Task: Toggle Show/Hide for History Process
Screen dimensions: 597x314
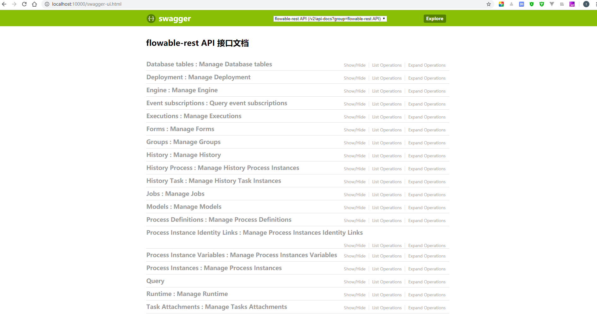Action: [x=355, y=169]
